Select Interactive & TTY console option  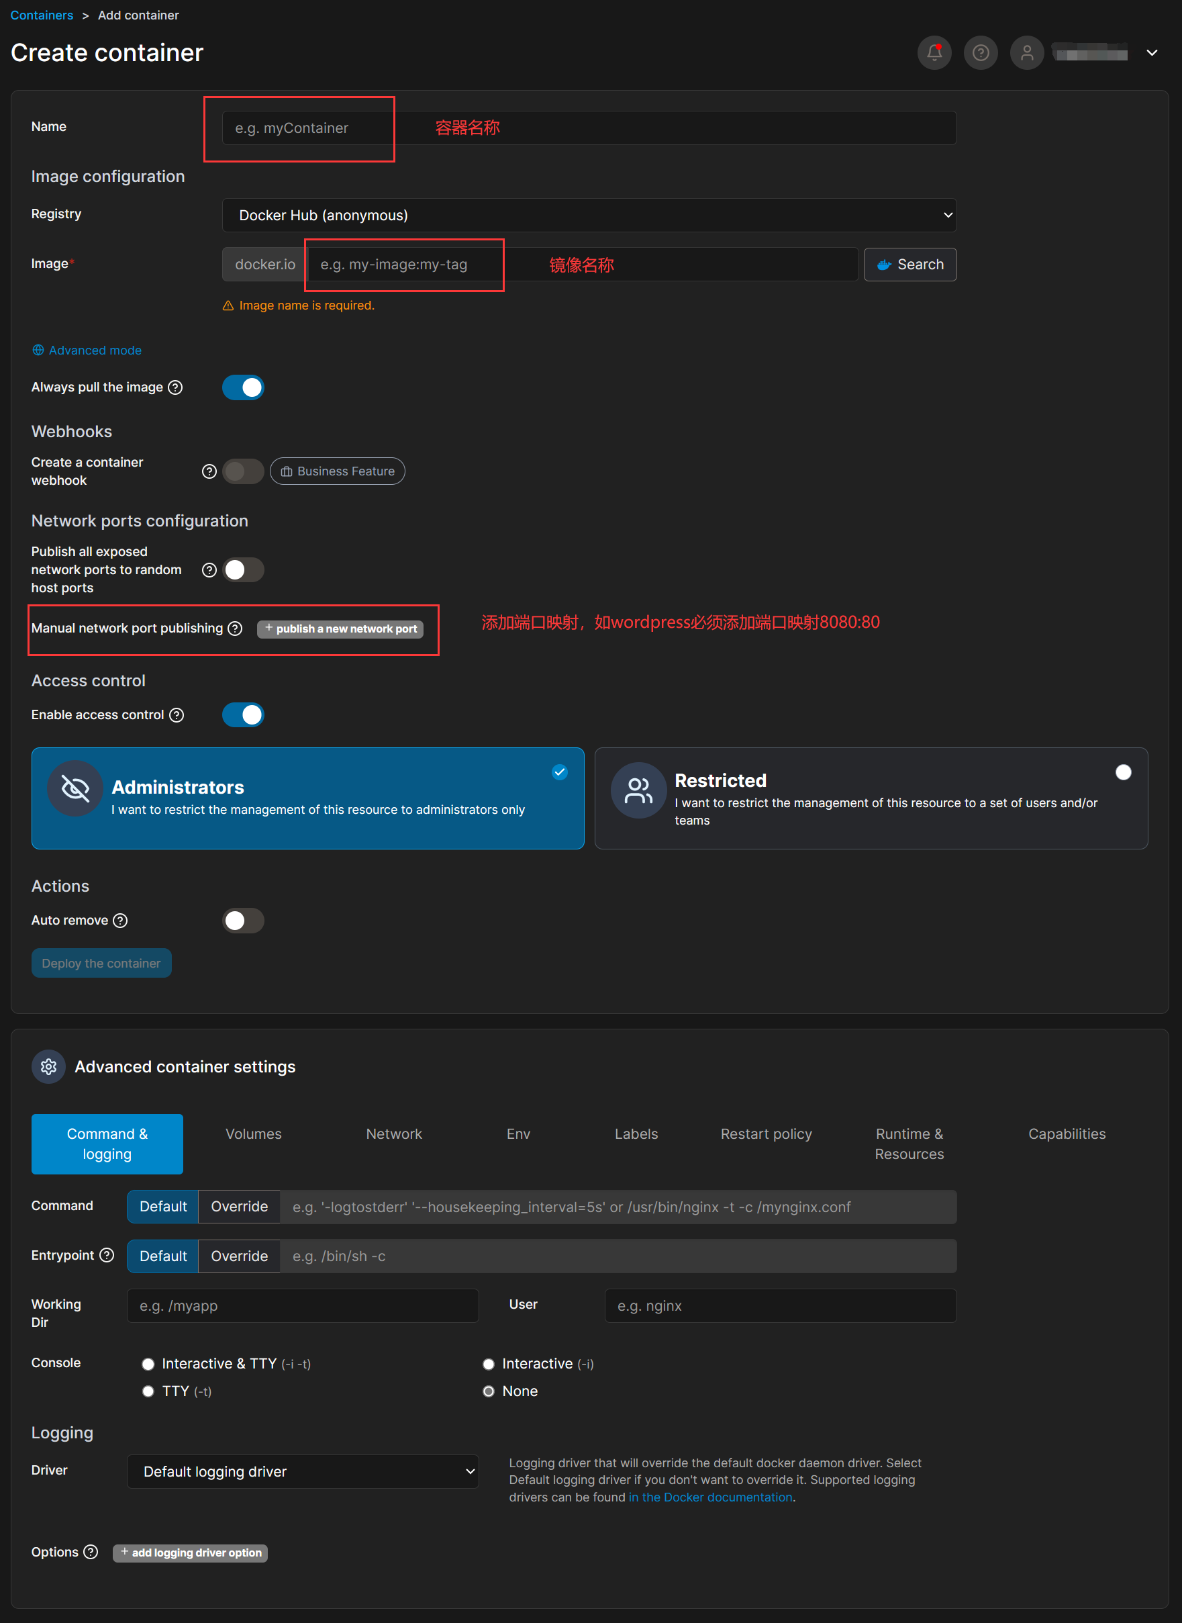[148, 1364]
